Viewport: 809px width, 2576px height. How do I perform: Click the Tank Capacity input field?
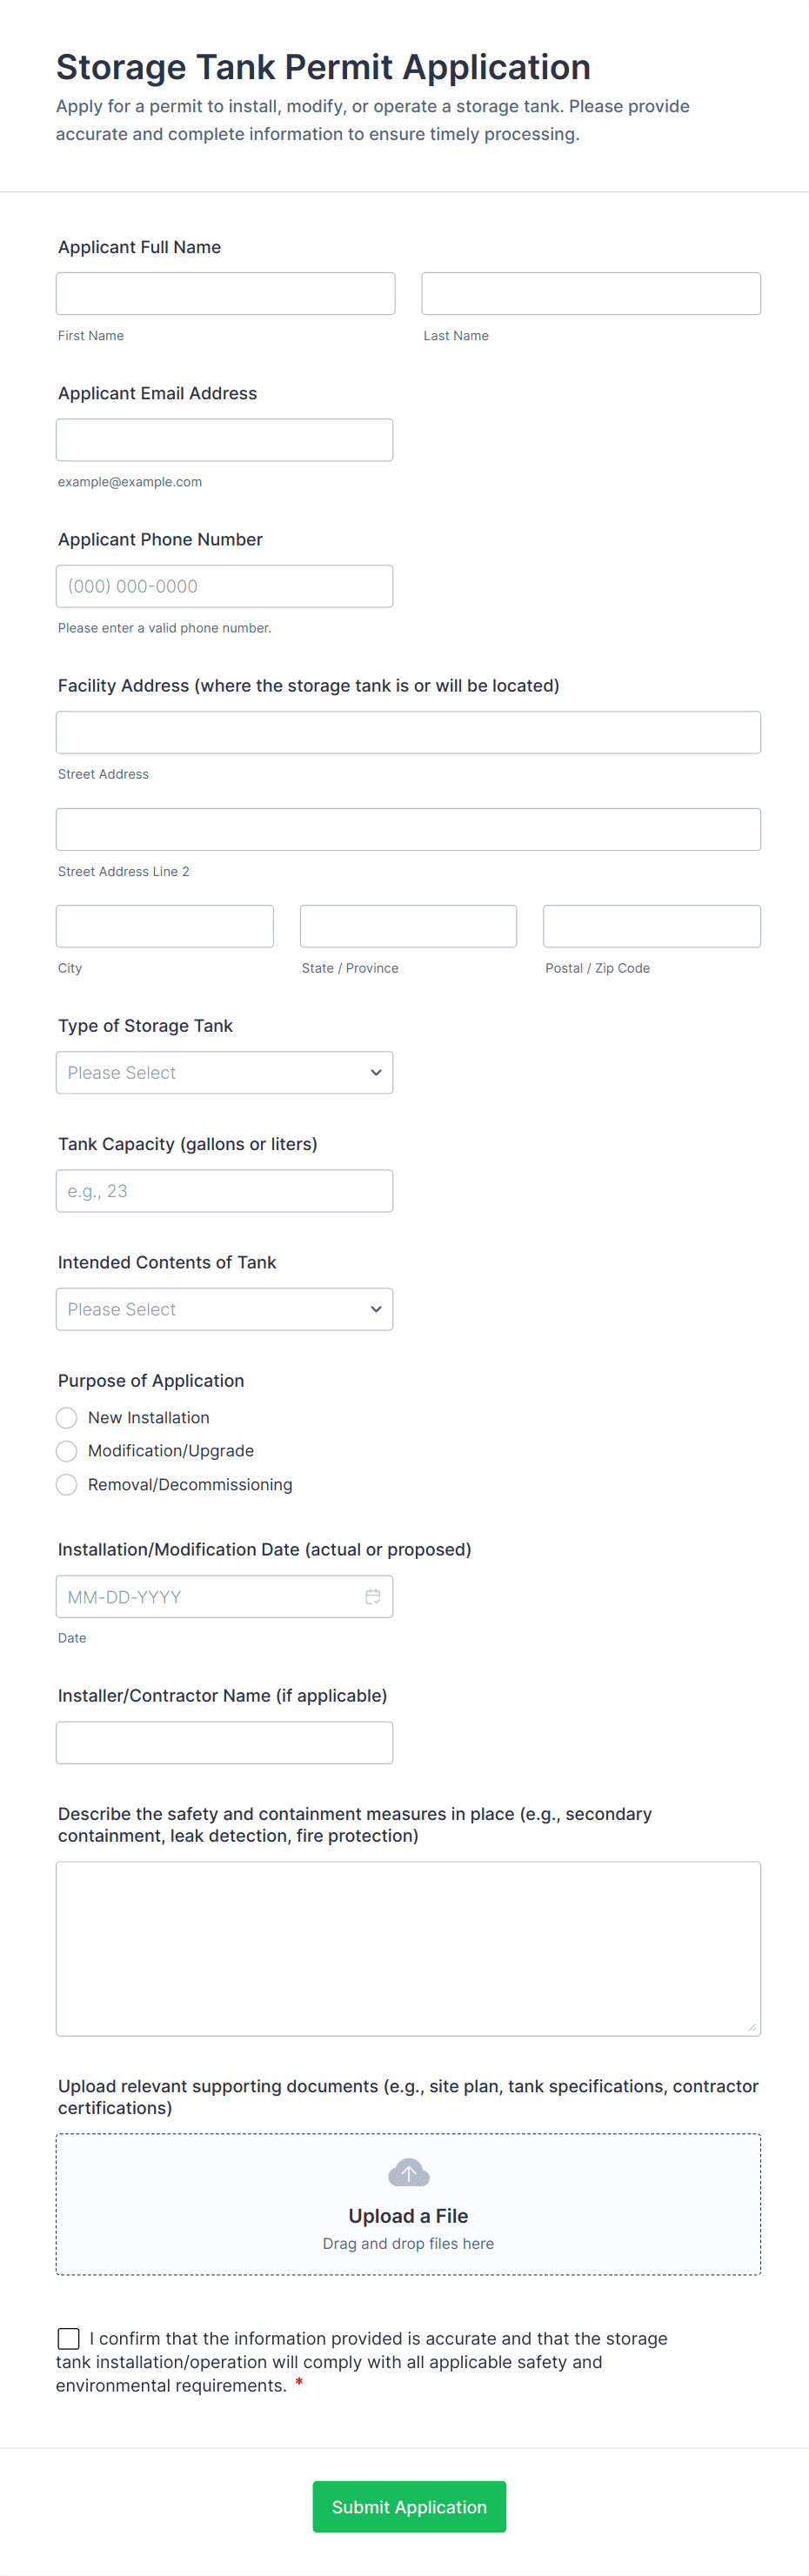pyautogui.click(x=224, y=1191)
